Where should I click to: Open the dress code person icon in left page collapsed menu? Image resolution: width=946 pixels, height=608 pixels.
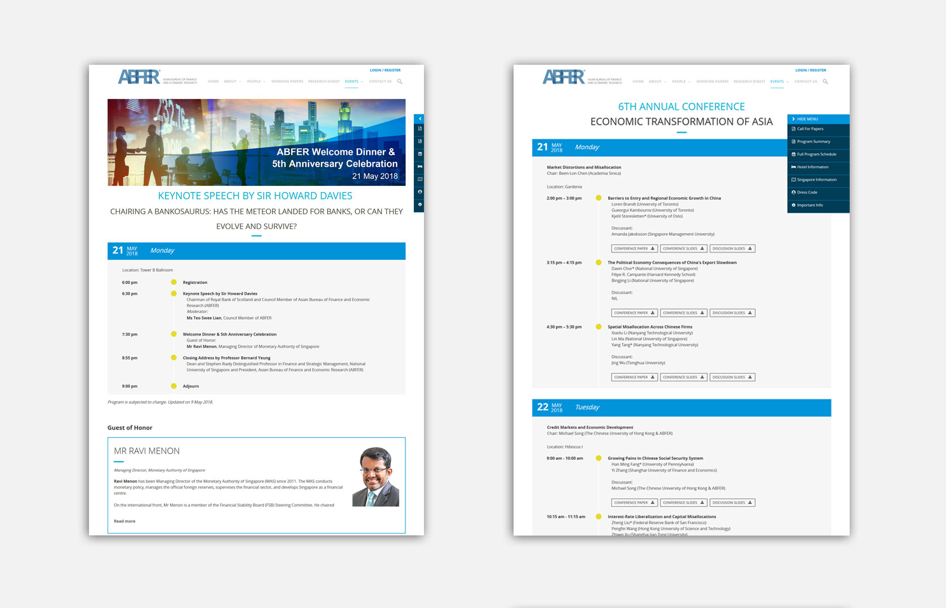(420, 192)
